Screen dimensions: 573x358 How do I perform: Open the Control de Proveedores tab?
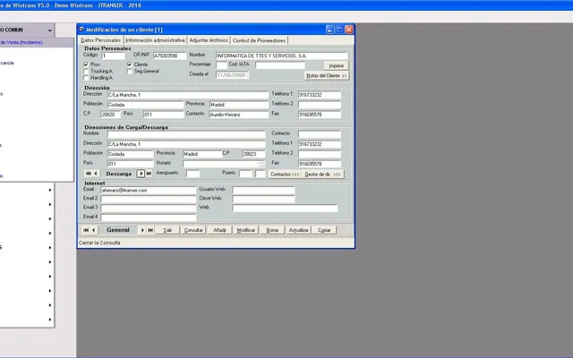(259, 40)
